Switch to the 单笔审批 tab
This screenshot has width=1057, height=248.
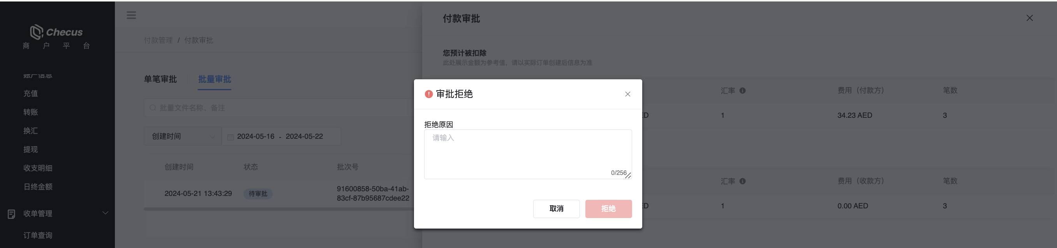click(160, 79)
